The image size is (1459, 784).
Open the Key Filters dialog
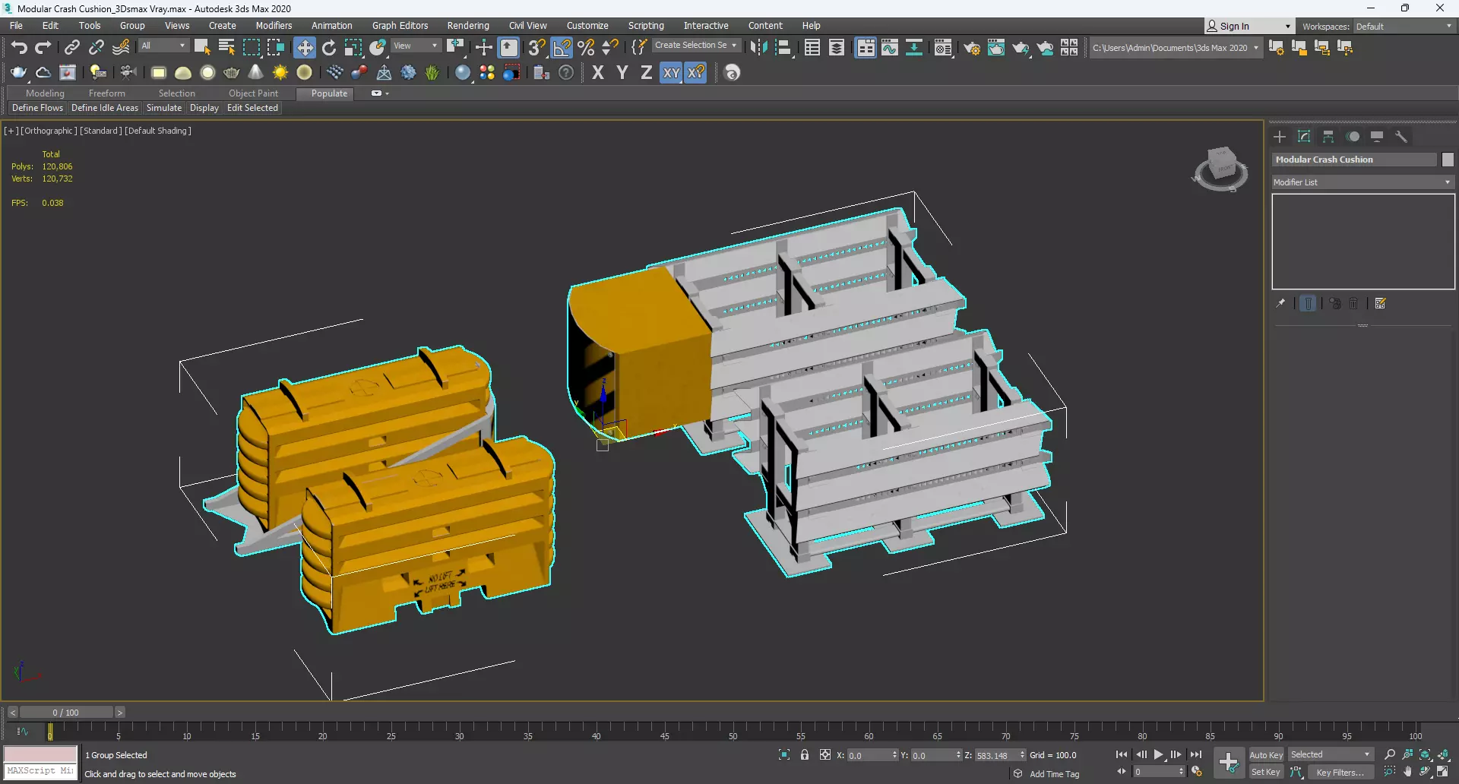coord(1340,772)
